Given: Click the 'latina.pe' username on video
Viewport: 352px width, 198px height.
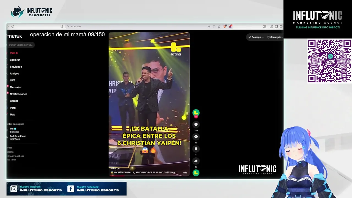Looking at the screenshot, I should tap(115, 168).
